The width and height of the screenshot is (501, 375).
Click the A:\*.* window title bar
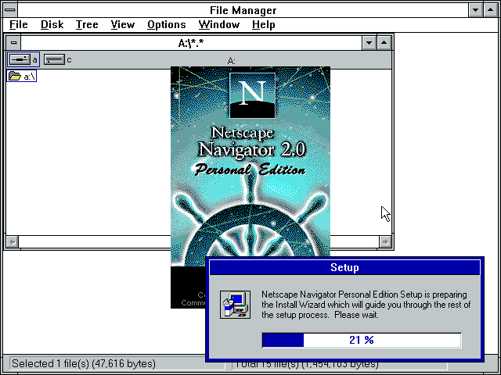click(191, 42)
